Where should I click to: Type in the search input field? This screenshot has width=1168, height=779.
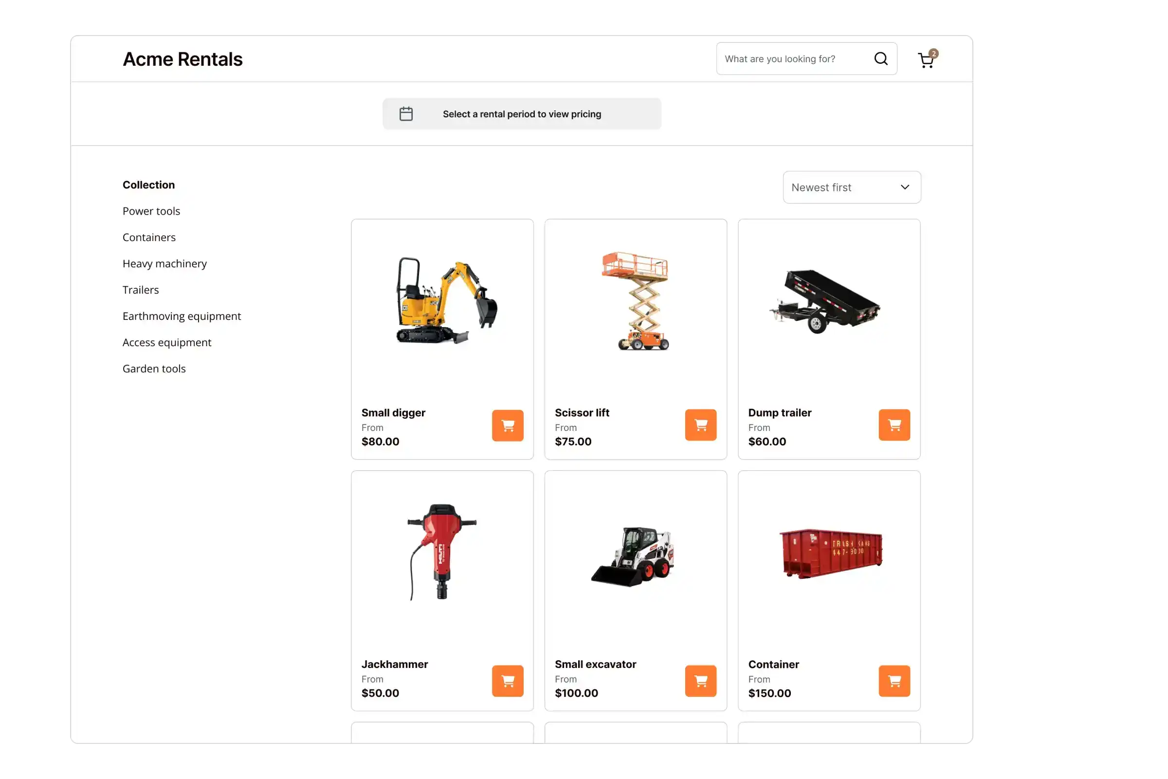pos(793,58)
